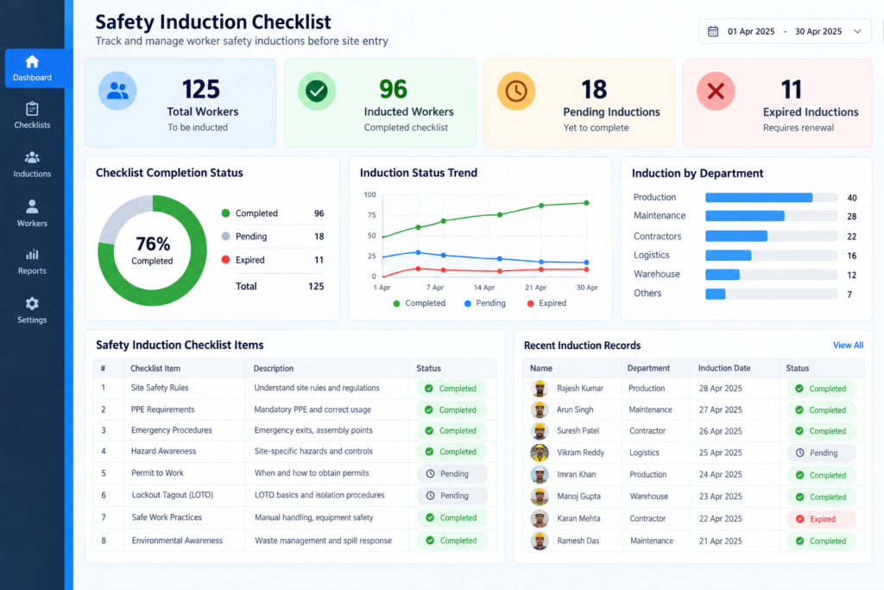This screenshot has width=884, height=590.
Task: Click '28 Apr 2025' induction date
Action: (x=721, y=389)
